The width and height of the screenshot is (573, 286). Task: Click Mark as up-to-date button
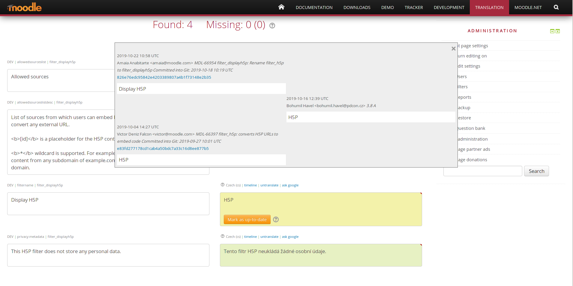click(247, 219)
